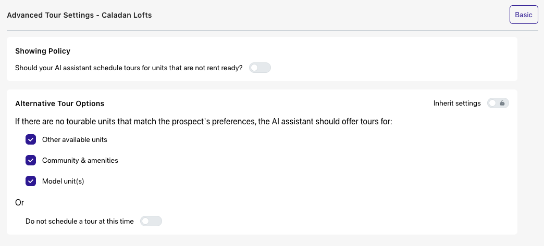Click the lock icon on Inherit settings
Image resolution: width=544 pixels, height=246 pixels.
(502, 103)
